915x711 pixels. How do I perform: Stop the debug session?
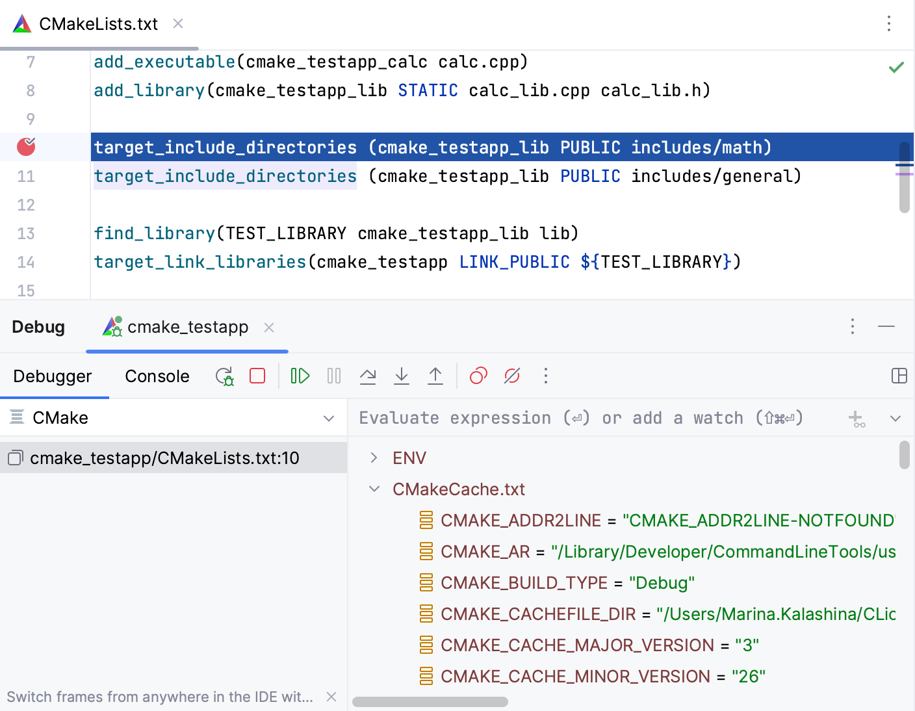coord(257,376)
